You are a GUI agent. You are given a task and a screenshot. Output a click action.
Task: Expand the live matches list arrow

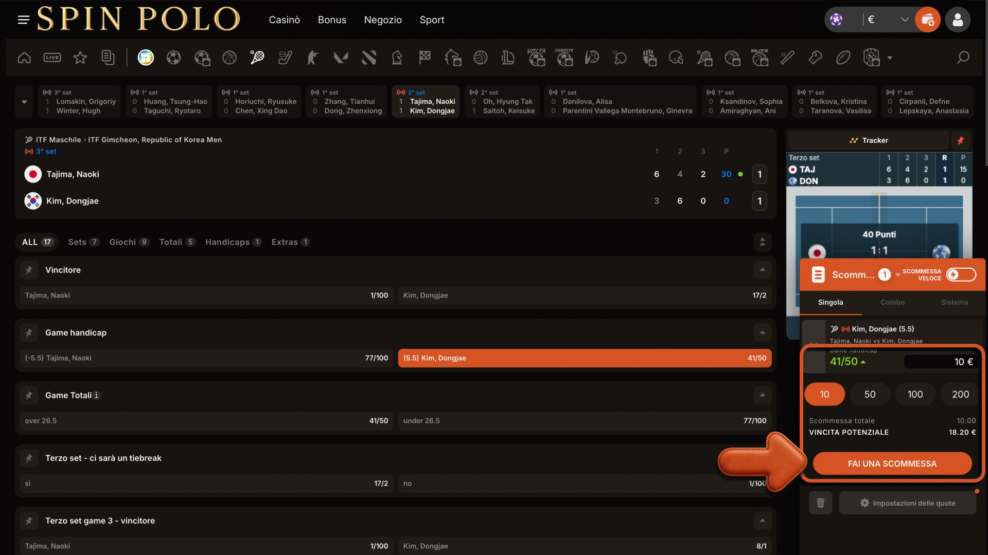pyautogui.click(x=24, y=102)
